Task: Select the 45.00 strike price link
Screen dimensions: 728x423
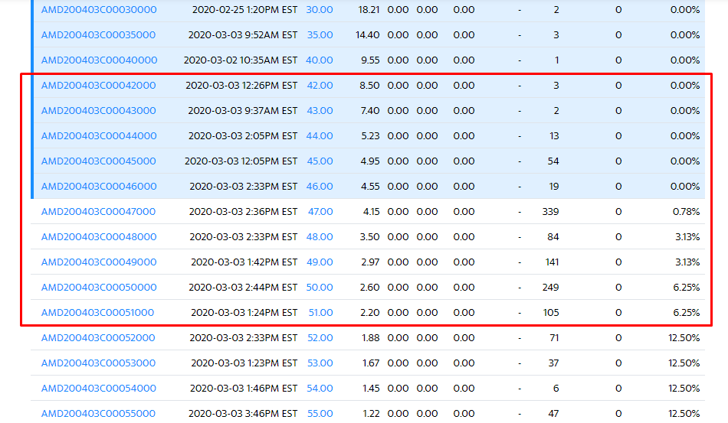Action: coord(320,161)
